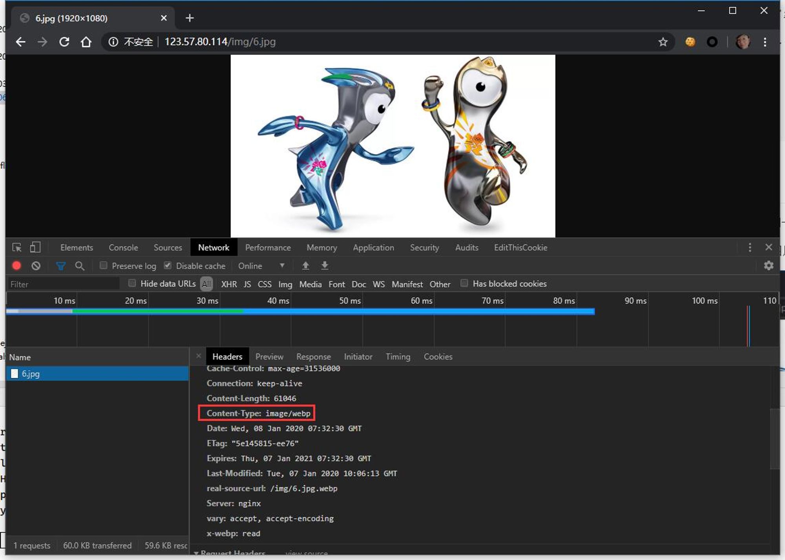The image size is (785, 560).
Task: Show the request Cookies tab
Action: click(438, 357)
